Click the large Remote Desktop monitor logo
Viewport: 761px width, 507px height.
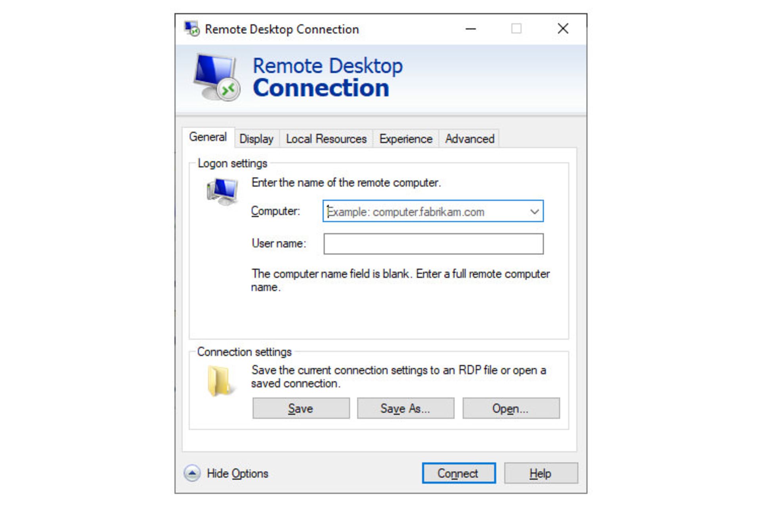(x=217, y=77)
